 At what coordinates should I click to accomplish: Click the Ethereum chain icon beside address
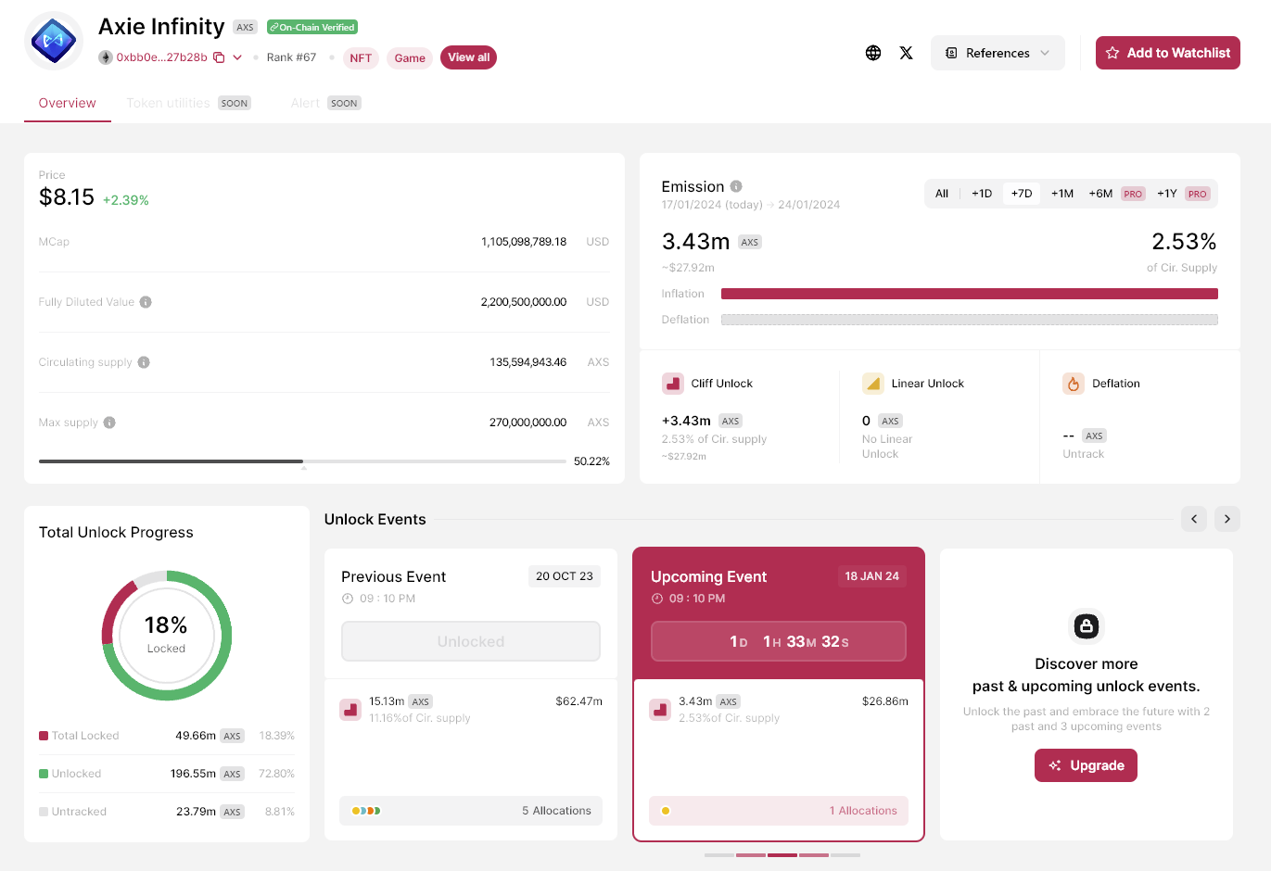click(x=106, y=57)
